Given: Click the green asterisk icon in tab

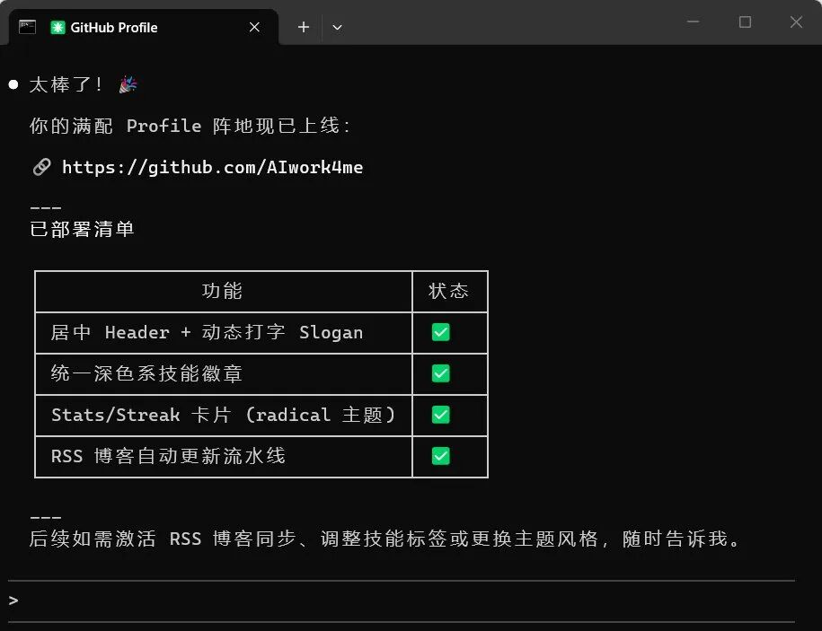Looking at the screenshot, I should tap(57, 27).
